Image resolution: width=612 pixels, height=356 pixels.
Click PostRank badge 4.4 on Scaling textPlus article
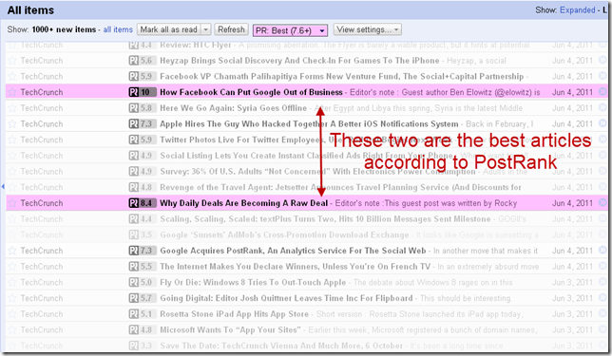coord(143,219)
